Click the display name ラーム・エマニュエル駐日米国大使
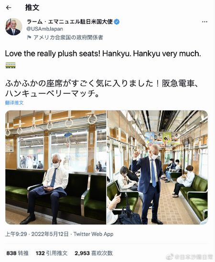The image size is (215, 262). pyautogui.click(x=70, y=22)
